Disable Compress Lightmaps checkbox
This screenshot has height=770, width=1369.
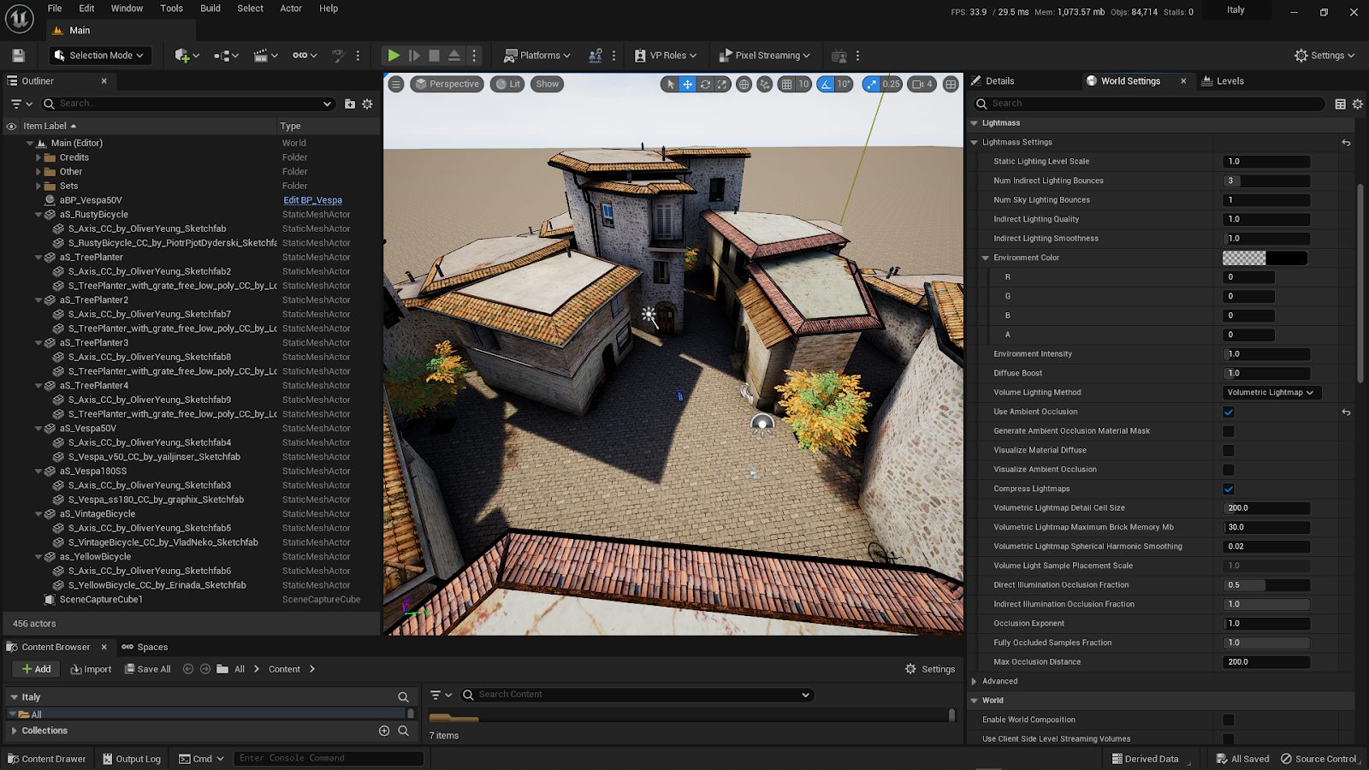coord(1229,489)
